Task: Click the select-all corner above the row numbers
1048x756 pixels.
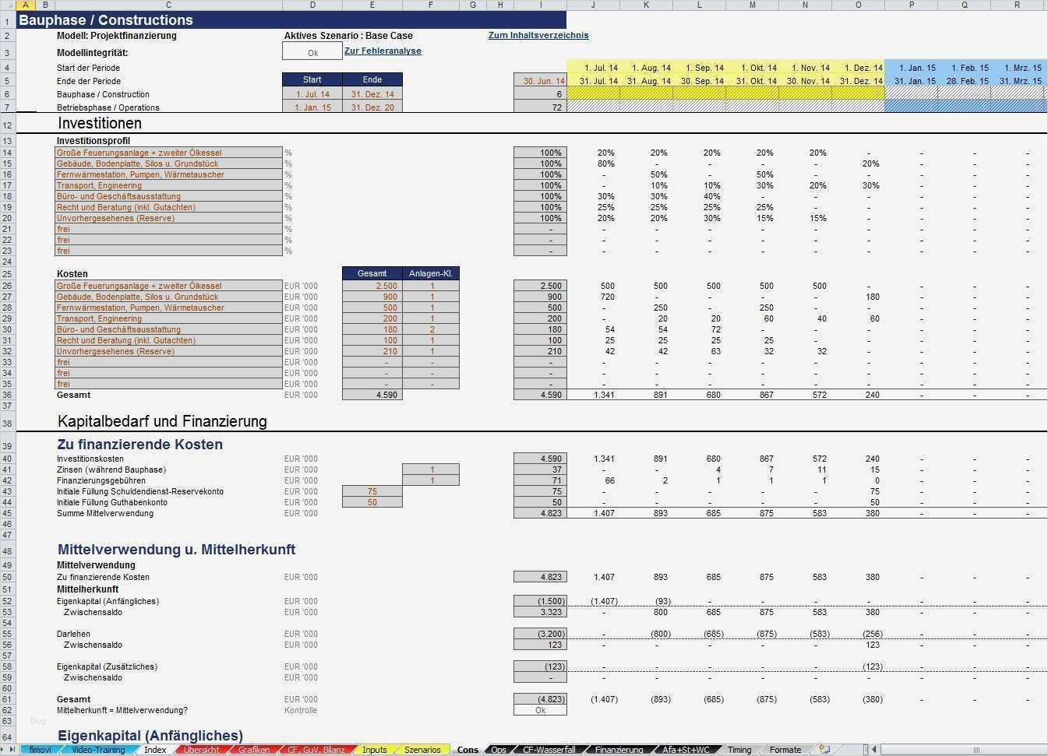Action: (9, 4)
